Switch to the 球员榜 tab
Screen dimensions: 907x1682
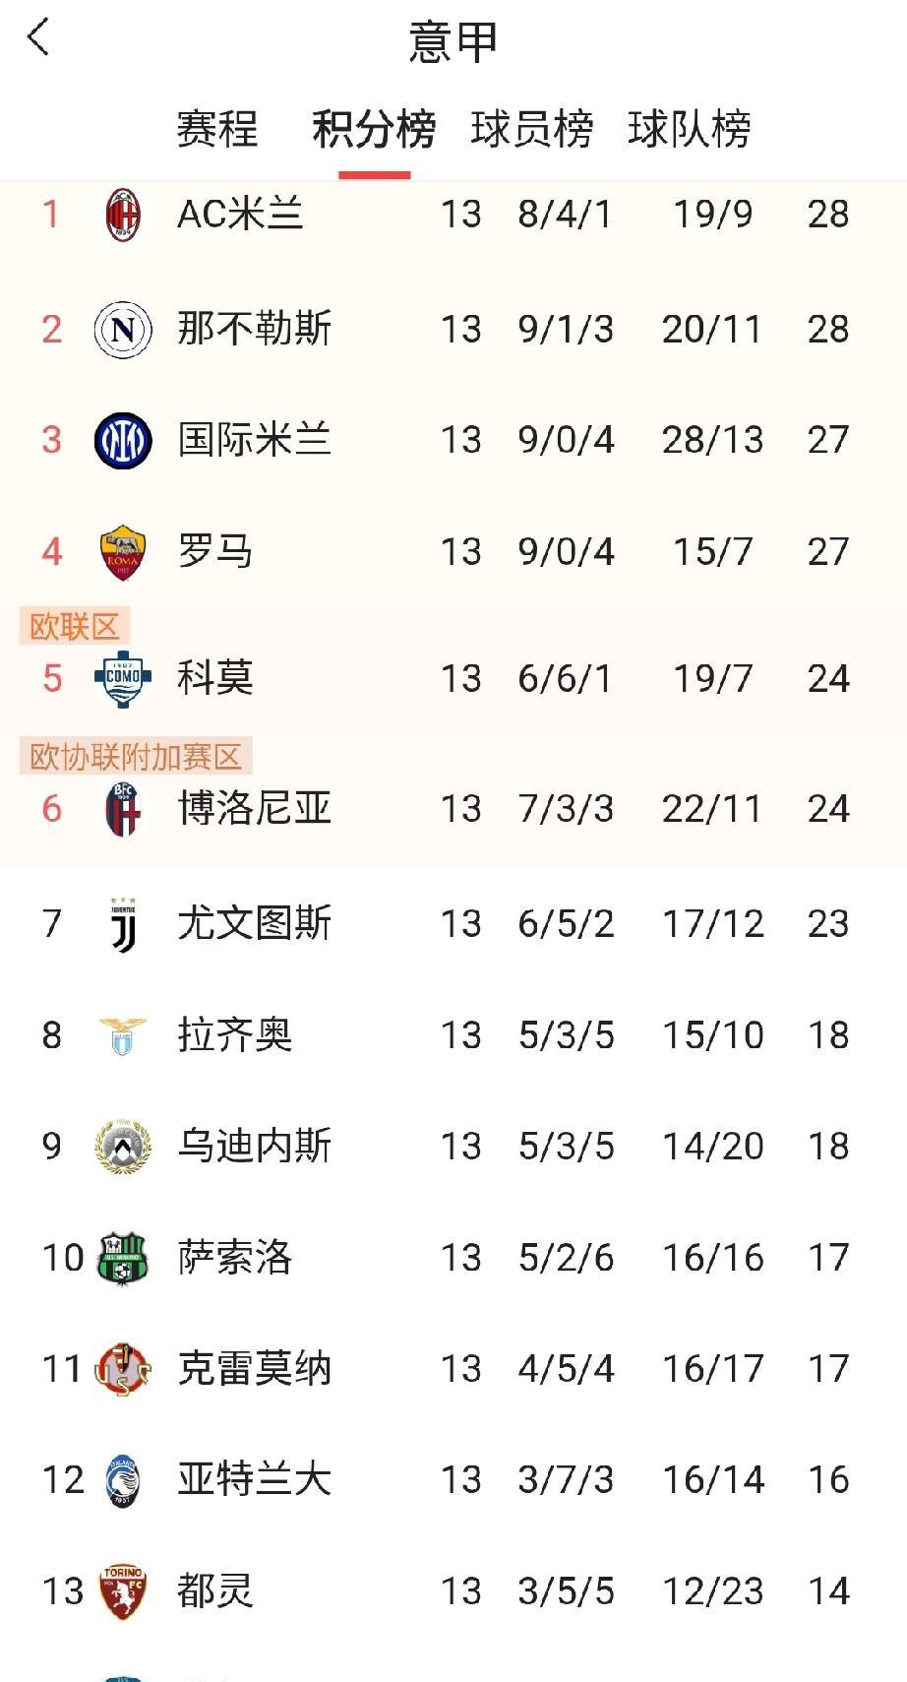tap(531, 129)
